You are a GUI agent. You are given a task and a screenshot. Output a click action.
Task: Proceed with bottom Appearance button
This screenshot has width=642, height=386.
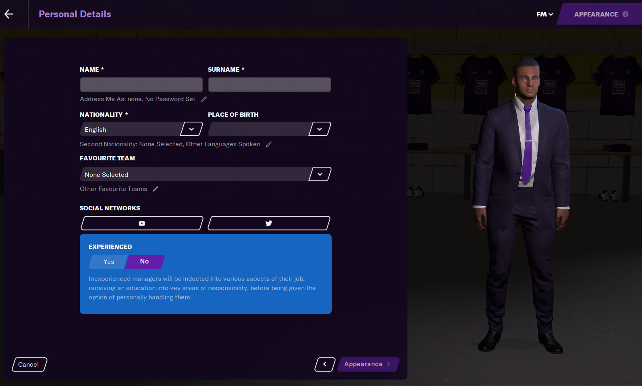coord(368,364)
